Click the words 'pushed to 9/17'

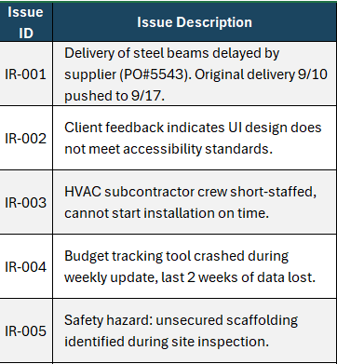pos(114,96)
